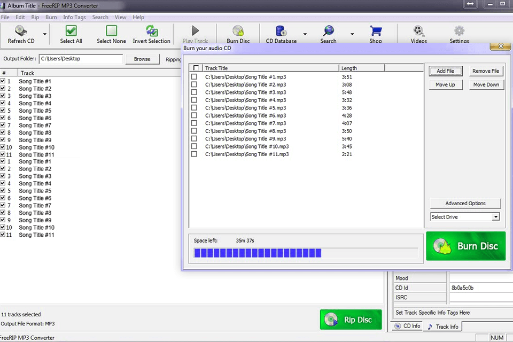
Task: Open the Videos film reel icon
Action: (x=418, y=31)
